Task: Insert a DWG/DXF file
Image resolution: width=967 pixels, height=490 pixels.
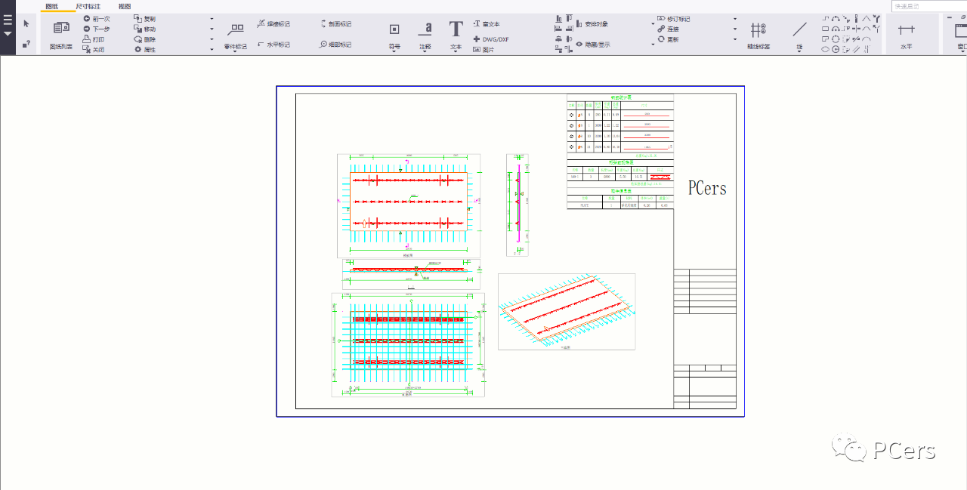Action: click(491, 39)
